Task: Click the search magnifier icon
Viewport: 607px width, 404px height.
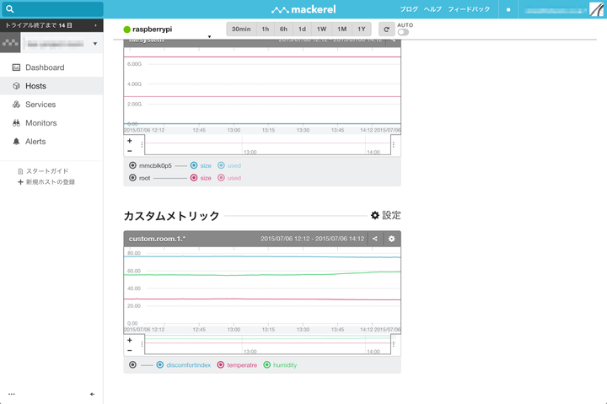Action: [9, 9]
